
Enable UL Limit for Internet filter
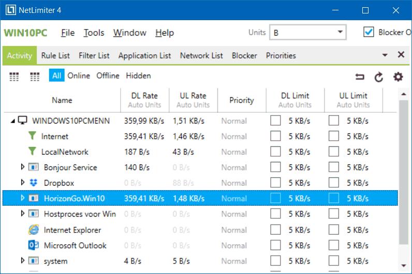click(x=334, y=136)
